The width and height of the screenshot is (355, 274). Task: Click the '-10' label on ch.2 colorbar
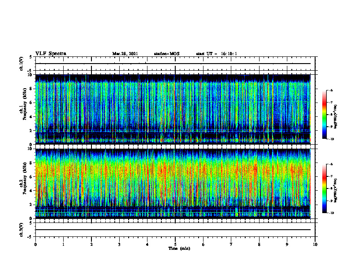pos(332,213)
